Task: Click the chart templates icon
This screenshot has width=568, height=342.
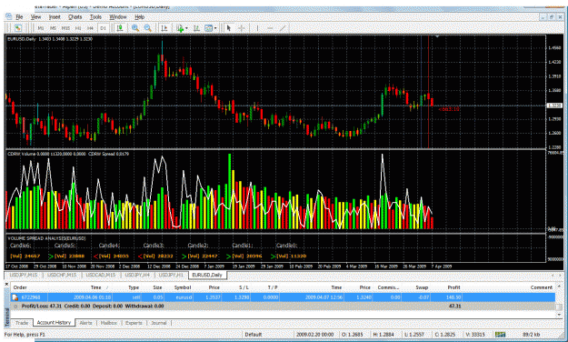Action: [208, 28]
